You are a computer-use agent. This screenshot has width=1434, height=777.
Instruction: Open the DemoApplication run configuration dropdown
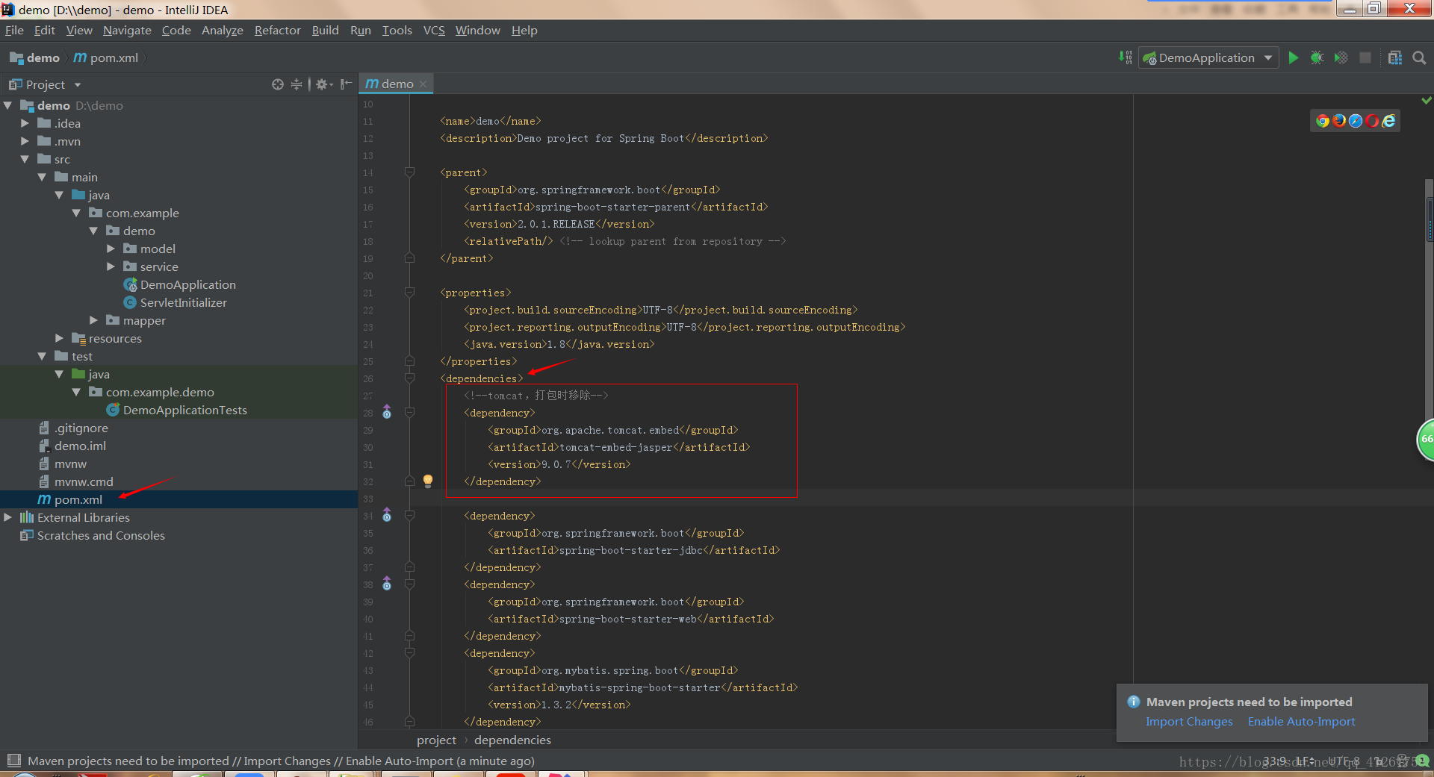point(1208,57)
